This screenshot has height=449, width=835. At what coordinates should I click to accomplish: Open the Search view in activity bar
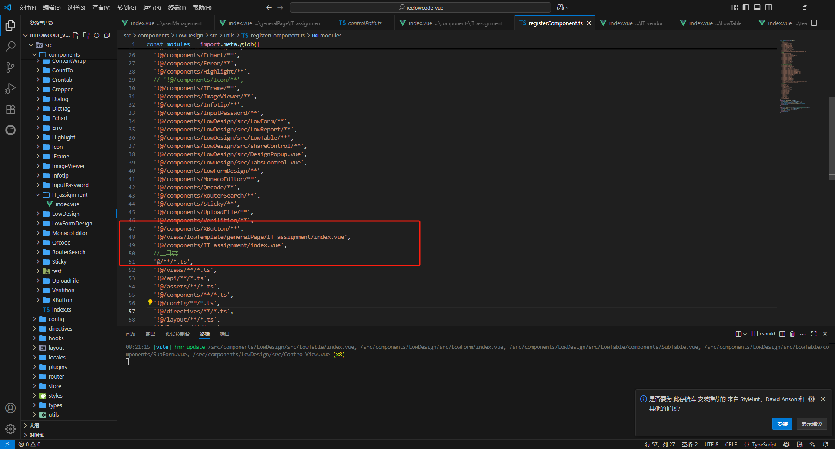point(10,46)
